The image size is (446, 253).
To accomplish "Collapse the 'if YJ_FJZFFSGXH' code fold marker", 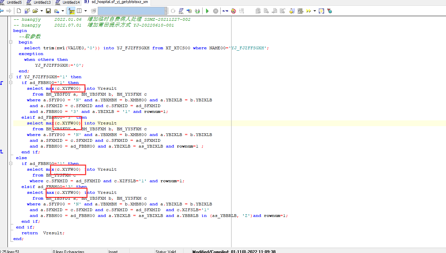I will pos(10,77).
